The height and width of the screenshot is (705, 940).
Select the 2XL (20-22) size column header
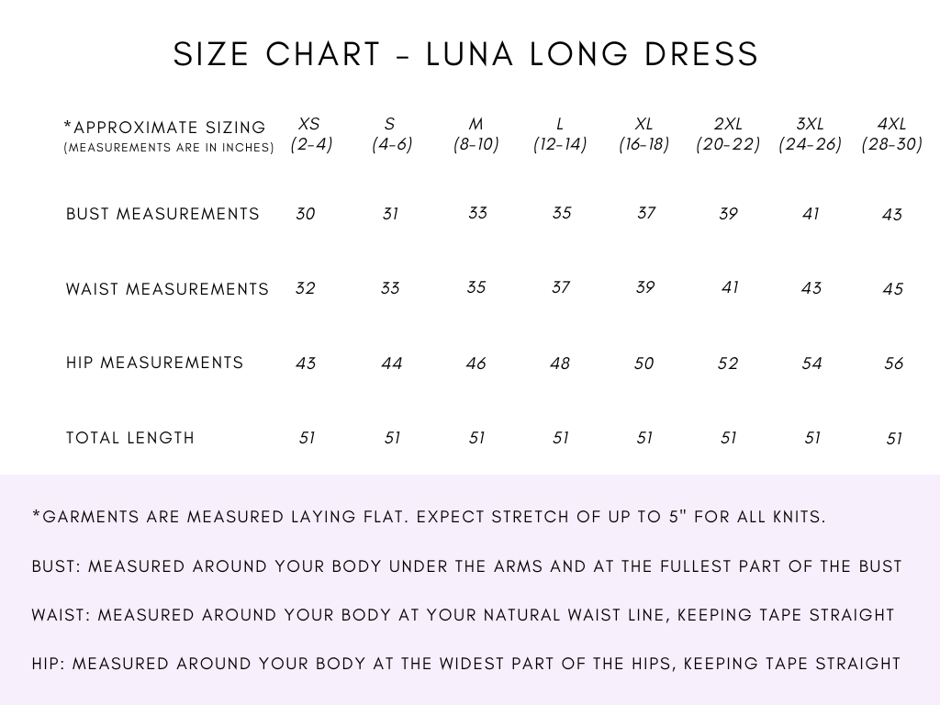[728, 134]
